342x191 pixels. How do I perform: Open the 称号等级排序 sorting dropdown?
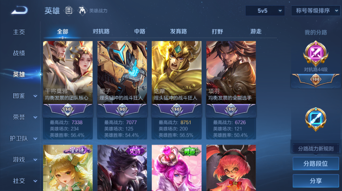pos(316,11)
